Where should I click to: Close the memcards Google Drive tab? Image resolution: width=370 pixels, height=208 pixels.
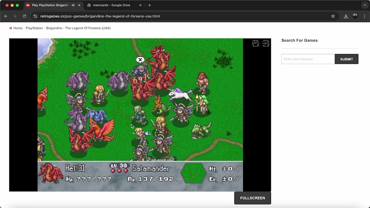[140, 5]
